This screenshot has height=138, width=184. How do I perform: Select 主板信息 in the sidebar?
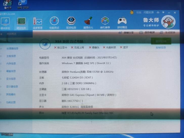click(x=11, y=56)
